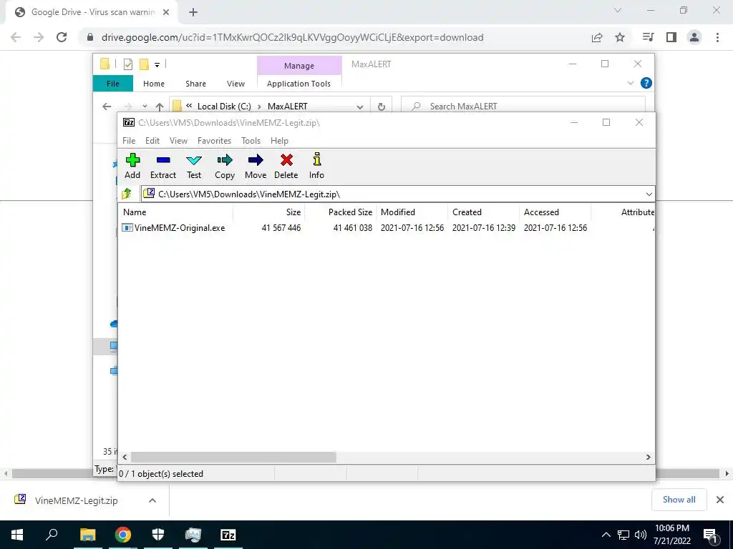Close the Google Drive tab
Viewport: 733px width, 549px height.
pos(166,12)
